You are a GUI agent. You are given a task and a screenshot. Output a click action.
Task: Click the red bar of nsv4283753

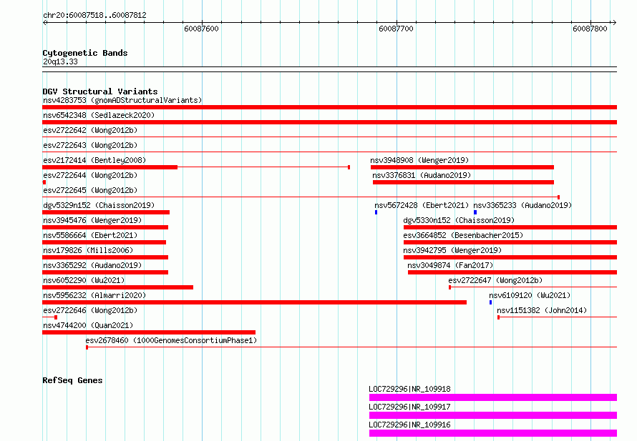coord(329,107)
